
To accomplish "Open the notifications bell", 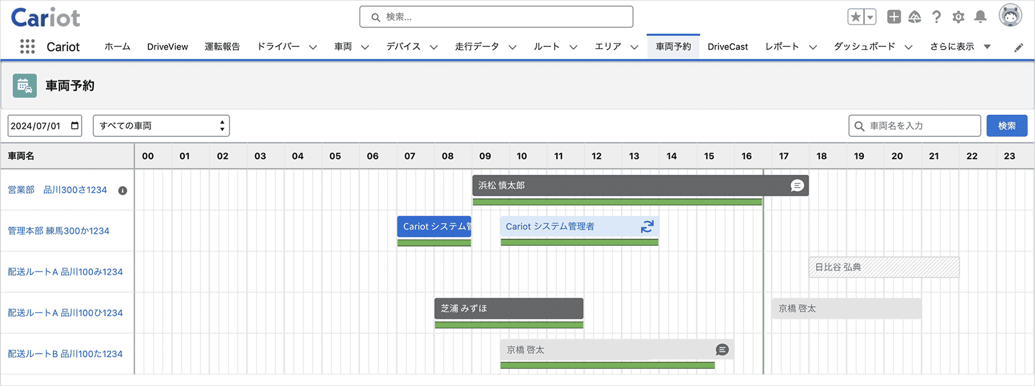I will [x=980, y=17].
